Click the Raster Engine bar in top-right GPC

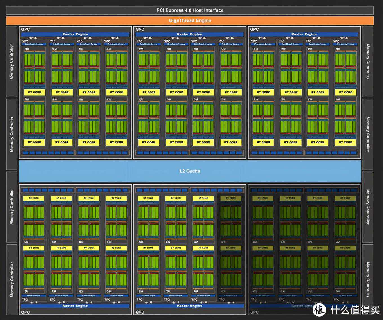304,34
